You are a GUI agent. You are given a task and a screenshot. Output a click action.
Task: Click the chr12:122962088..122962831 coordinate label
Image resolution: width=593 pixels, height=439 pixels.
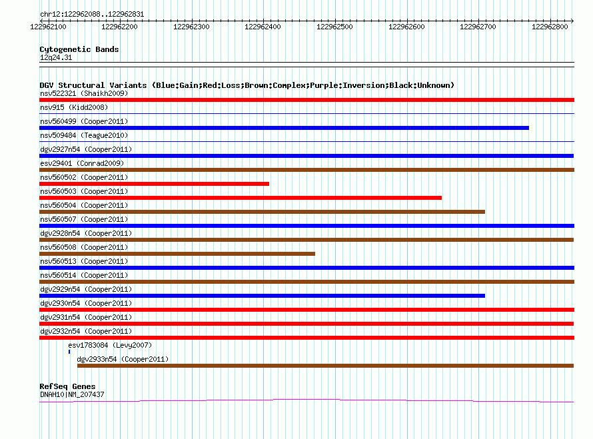click(92, 15)
